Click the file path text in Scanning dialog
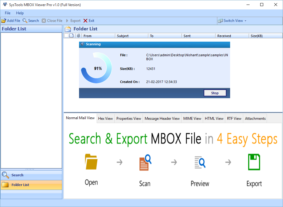 coord(187,57)
